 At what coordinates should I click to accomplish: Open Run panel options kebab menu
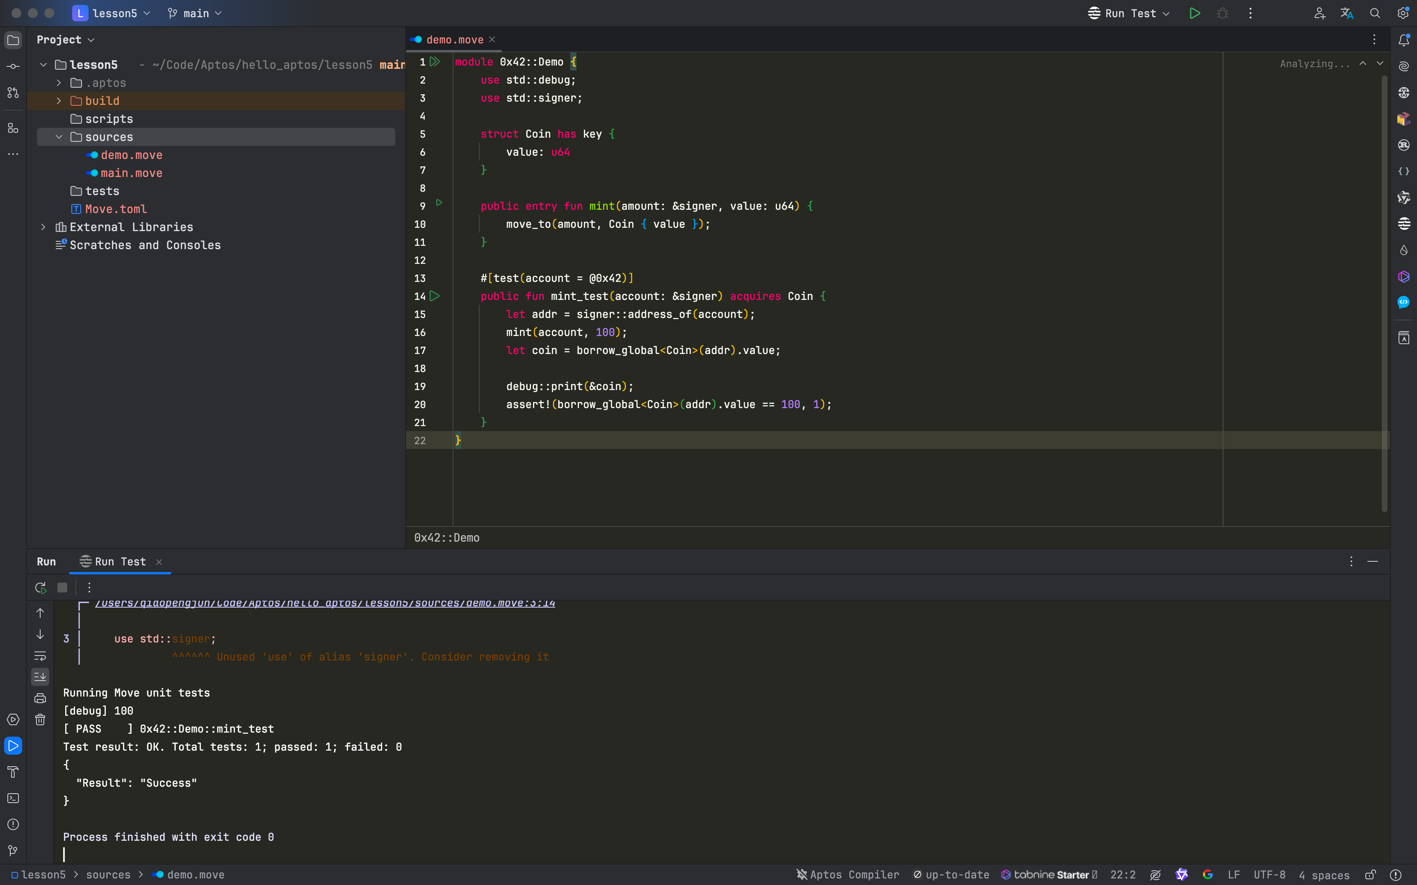pyautogui.click(x=1351, y=561)
